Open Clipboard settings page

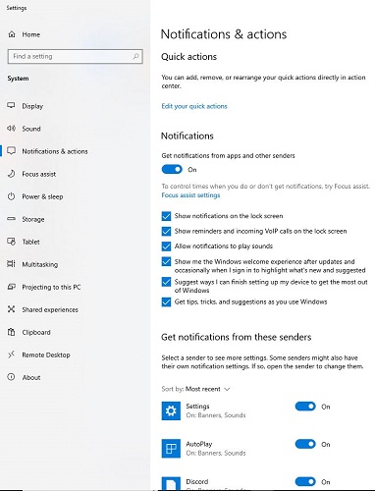pos(36,332)
